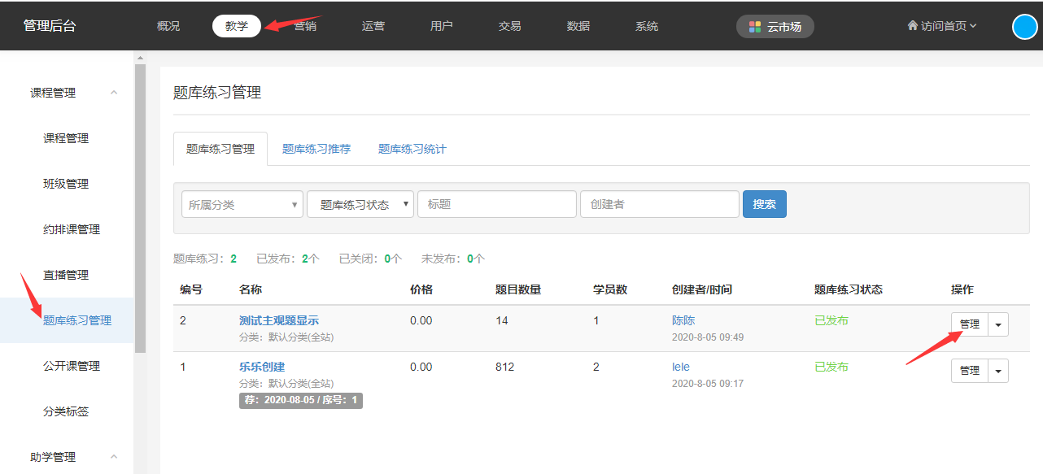
Task: Click the cloud market grid icon
Action: click(755, 27)
